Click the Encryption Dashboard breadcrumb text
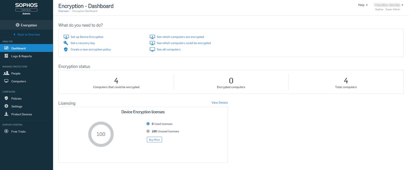This screenshot has width=409, height=170. [85, 11]
